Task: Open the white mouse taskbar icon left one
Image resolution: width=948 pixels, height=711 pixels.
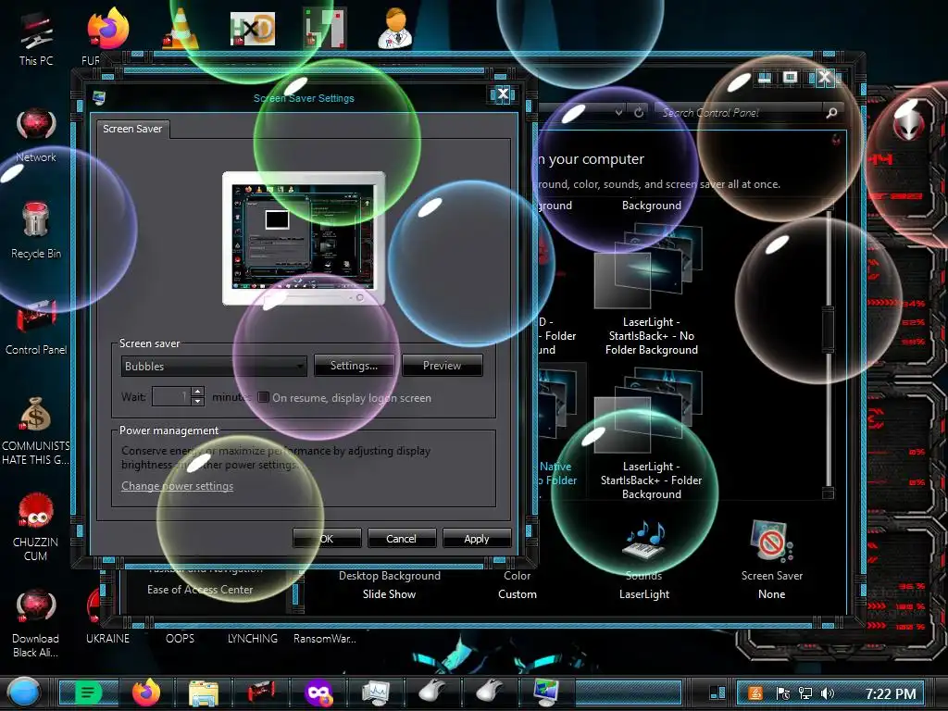Action: pos(433,692)
